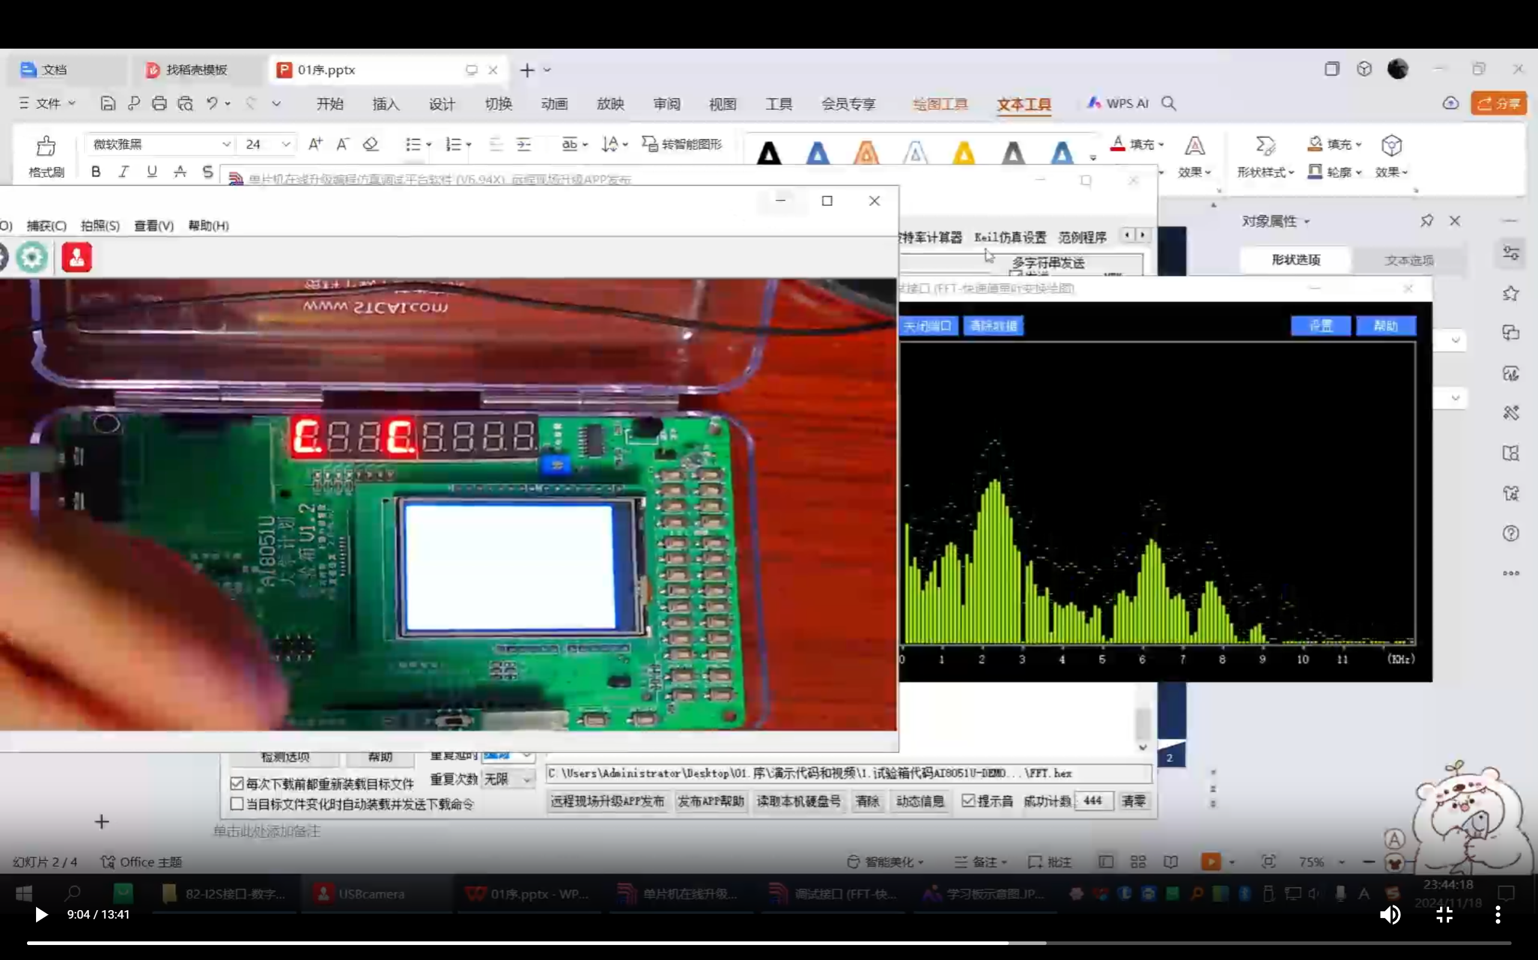
Task: Click the more options ellipsis in right sidebar
Action: pos(1511,573)
